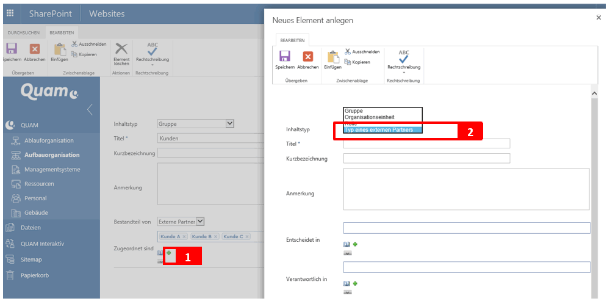Open Aufbauorganisation in the sidebar
The height and width of the screenshot is (301, 607).
pyautogui.click(x=52, y=155)
